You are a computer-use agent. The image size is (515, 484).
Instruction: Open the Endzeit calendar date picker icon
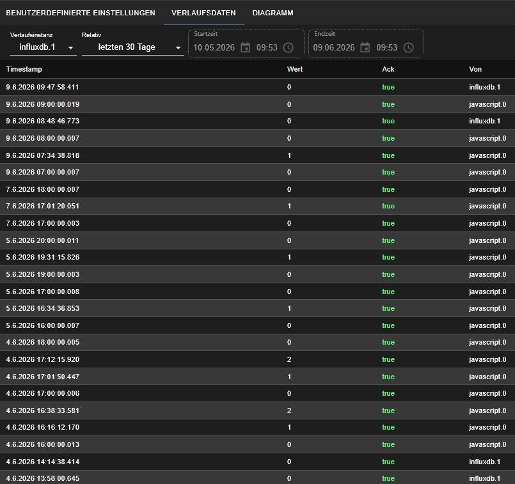point(365,47)
